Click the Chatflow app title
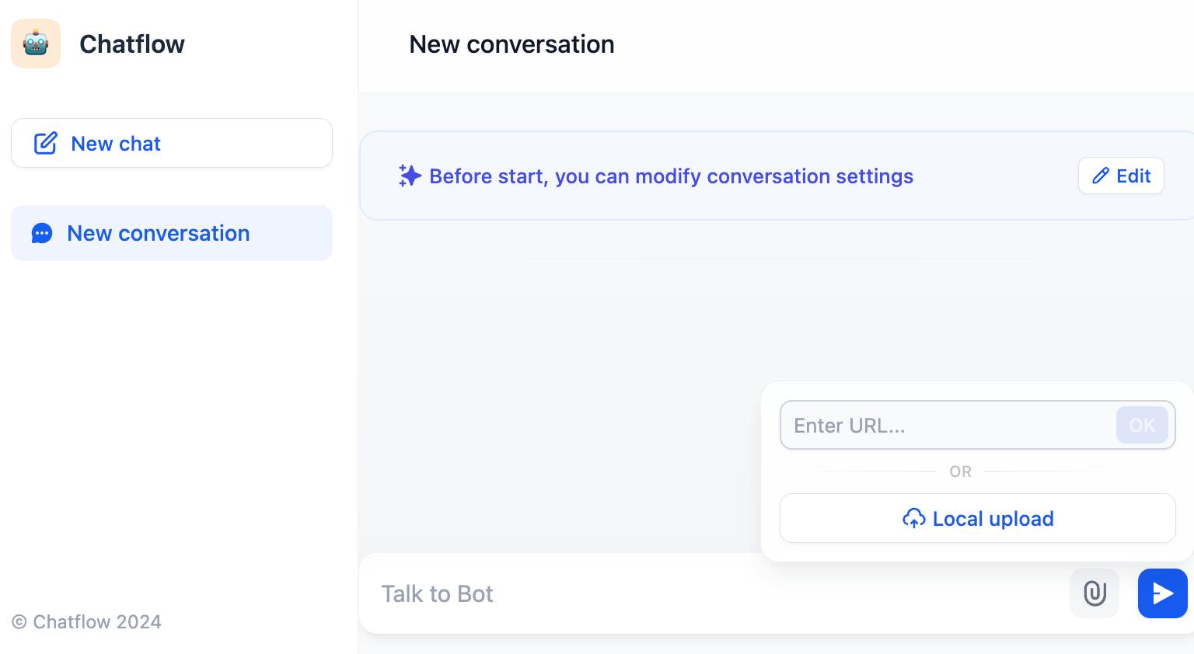 (132, 44)
